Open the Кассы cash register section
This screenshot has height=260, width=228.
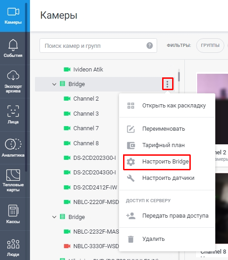coord(13,214)
